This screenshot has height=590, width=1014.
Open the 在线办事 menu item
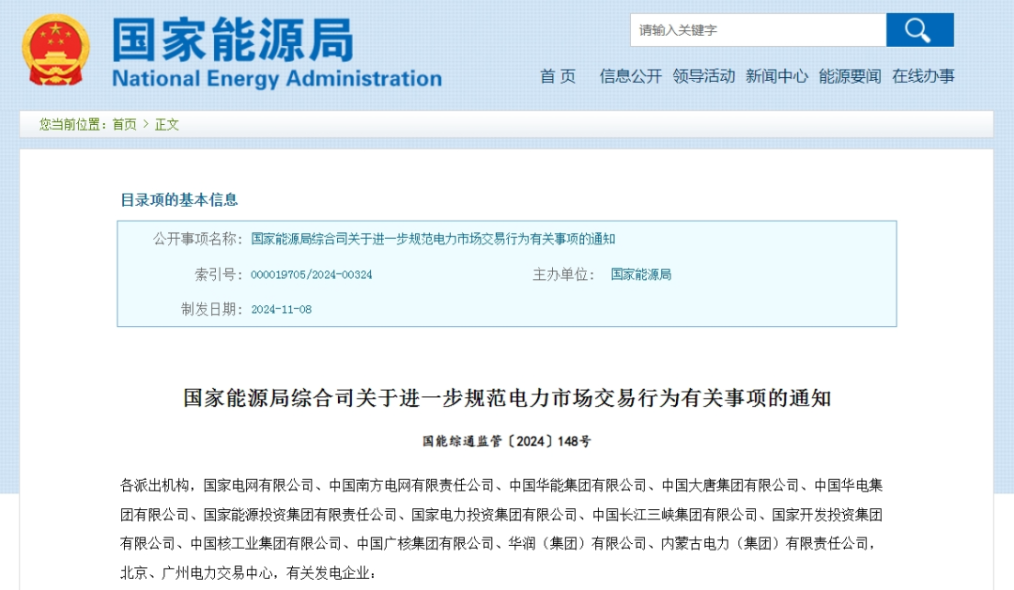tap(923, 76)
